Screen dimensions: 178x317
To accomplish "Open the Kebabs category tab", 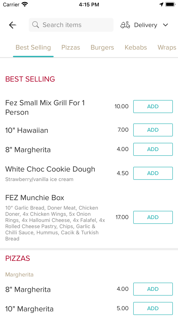I will pyautogui.click(x=136, y=47).
